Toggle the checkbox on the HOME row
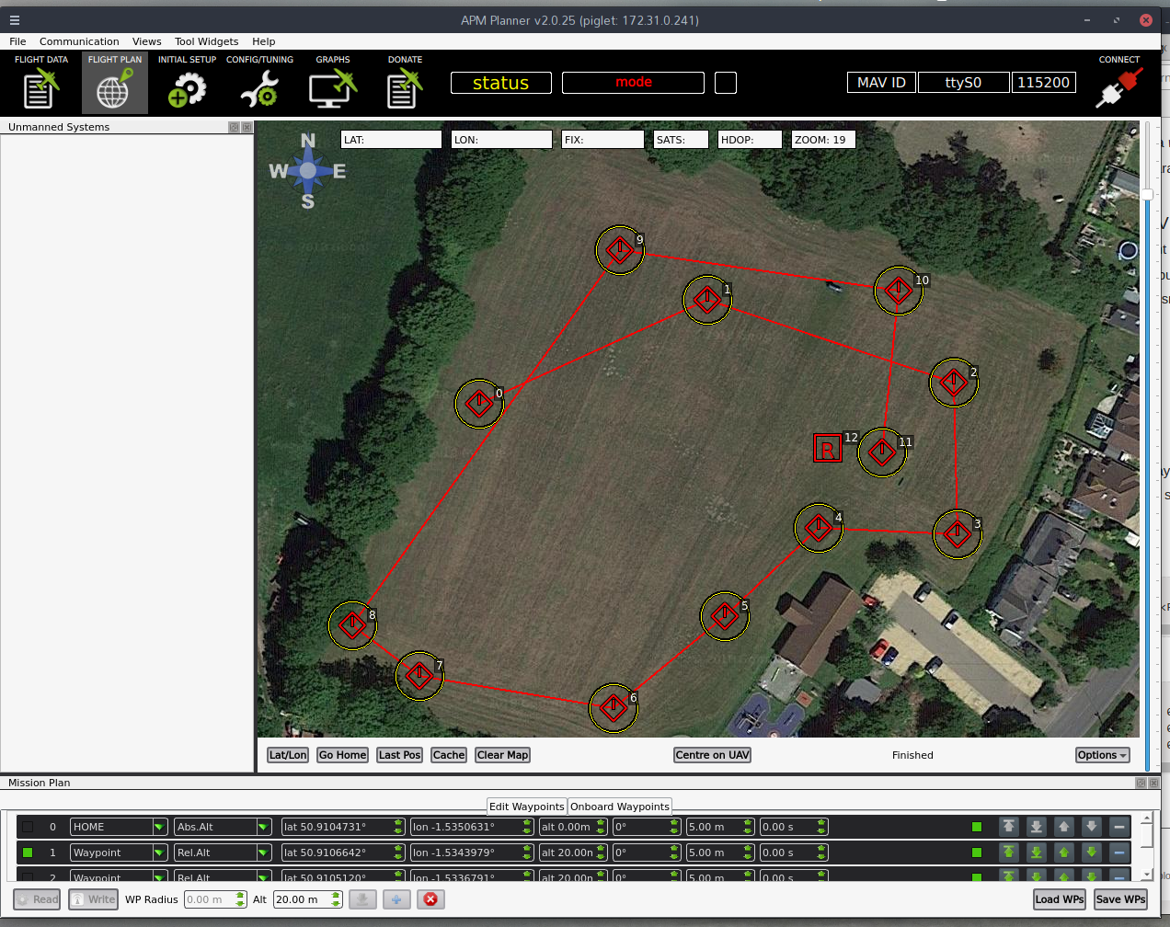The image size is (1170, 927). 28,827
